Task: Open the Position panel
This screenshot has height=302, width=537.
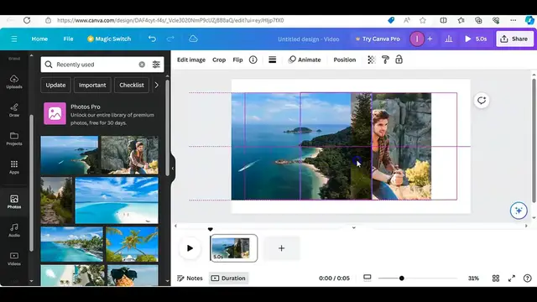Action: click(345, 60)
